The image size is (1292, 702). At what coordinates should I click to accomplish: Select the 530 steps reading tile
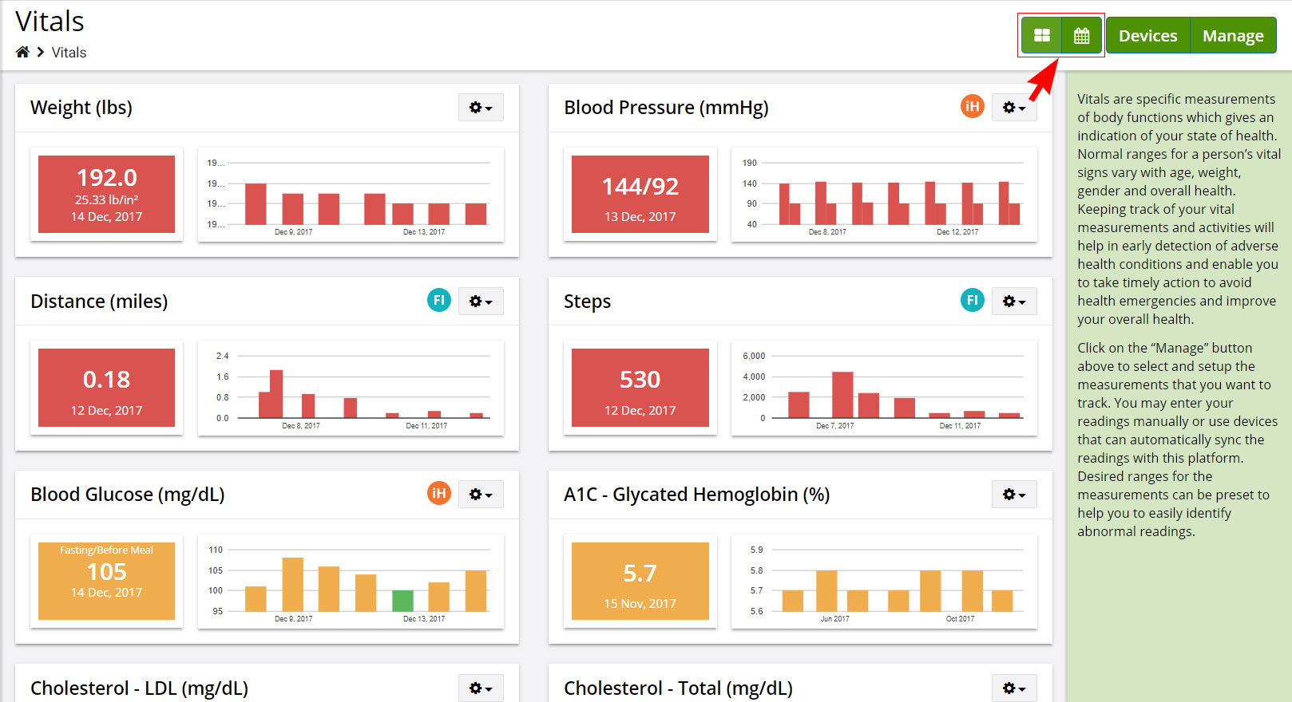coord(640,388)
